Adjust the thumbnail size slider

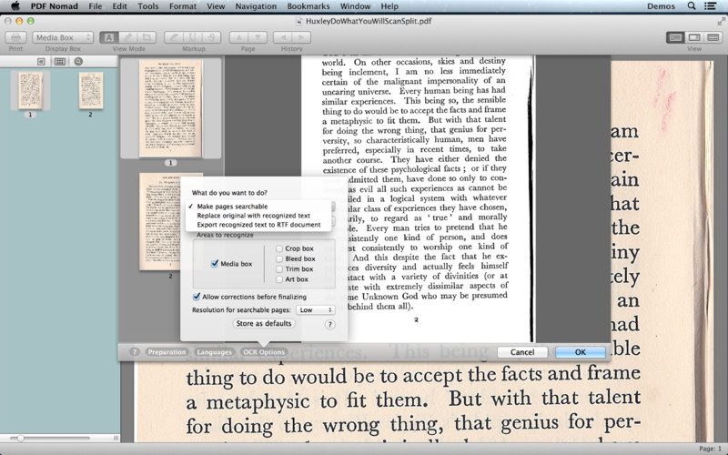click(20, 439)
